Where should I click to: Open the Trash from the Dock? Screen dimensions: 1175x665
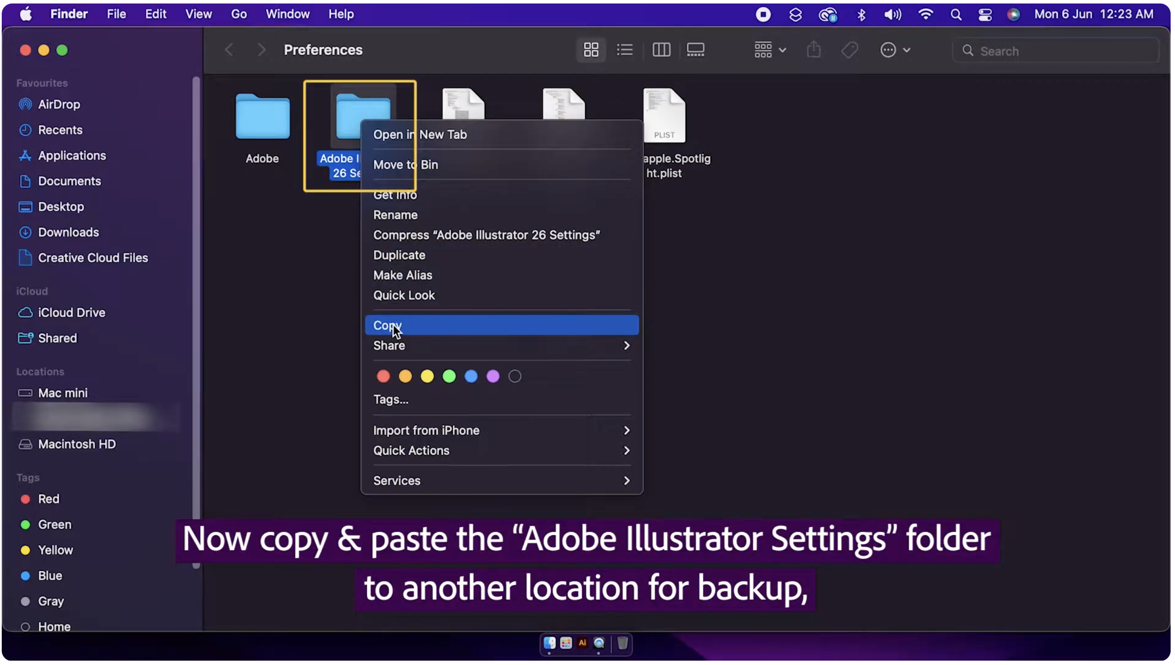pyautogui.click(x=622, y=644)
